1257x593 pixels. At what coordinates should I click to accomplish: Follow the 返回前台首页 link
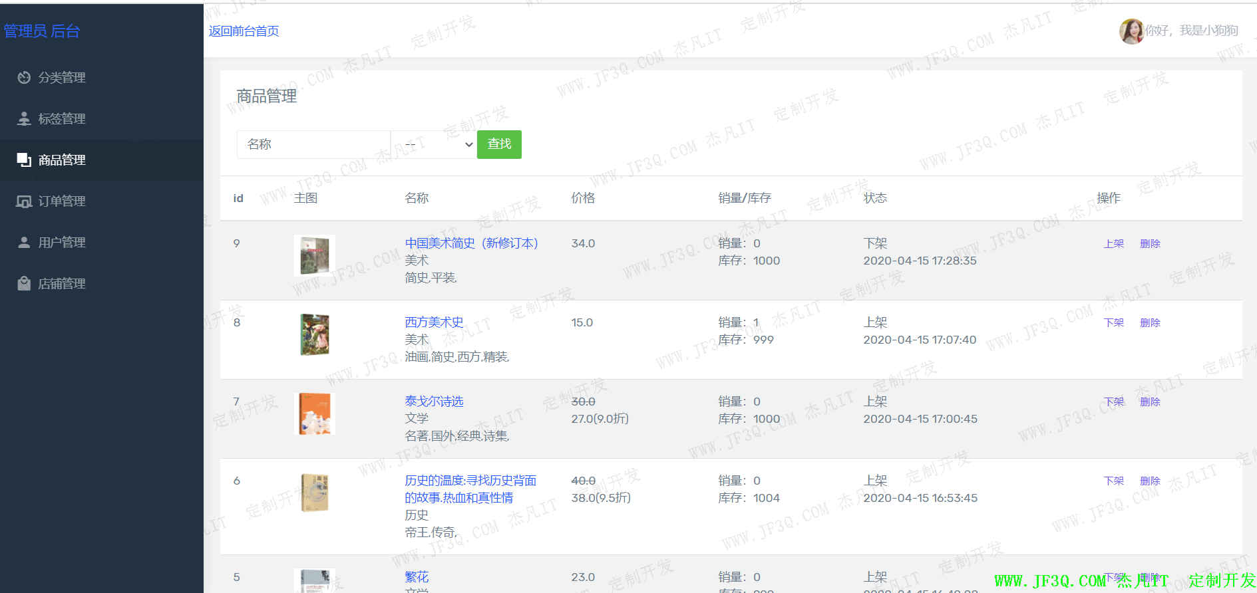(x=244, y=31)
